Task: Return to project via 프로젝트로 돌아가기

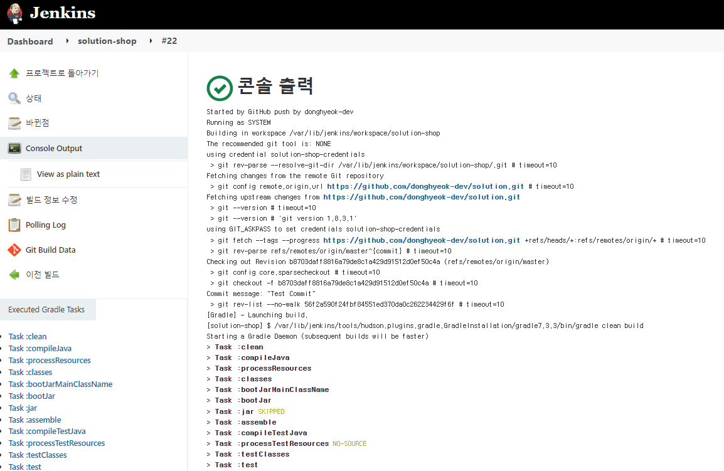Action: pyautogui.click(x=62, y=73)
